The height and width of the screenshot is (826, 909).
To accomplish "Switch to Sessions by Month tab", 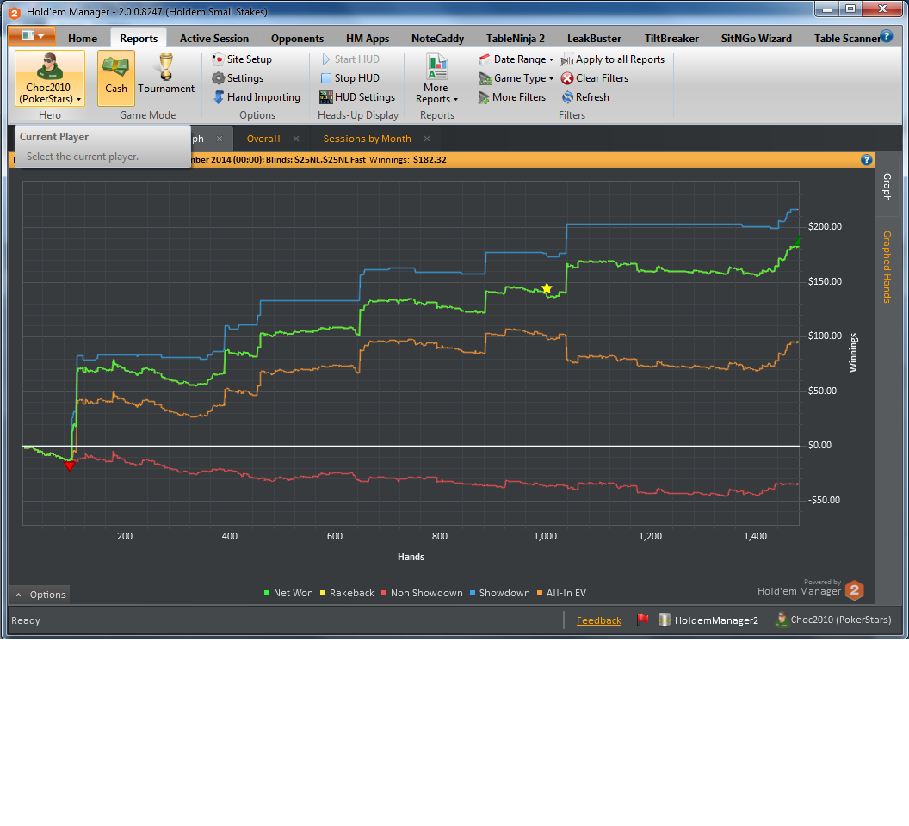I will point(367,139).
